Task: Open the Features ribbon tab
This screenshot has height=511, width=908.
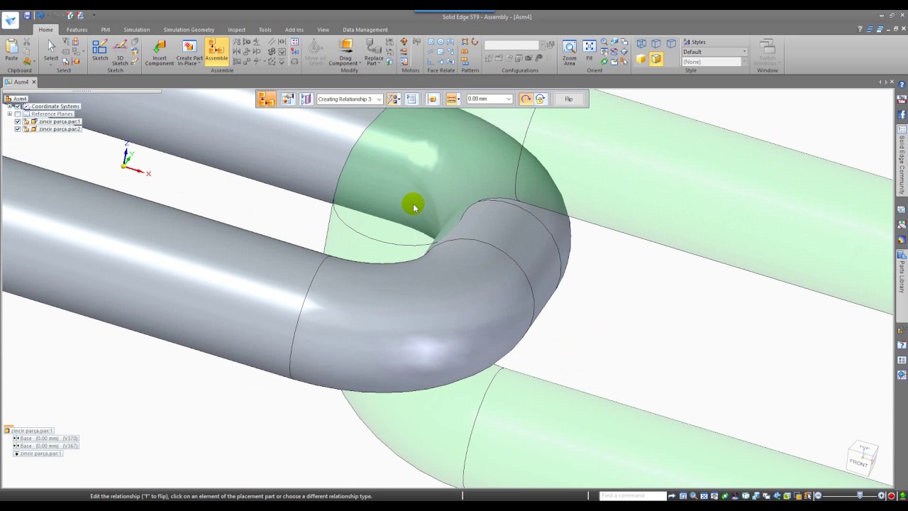Action: click(77, 30)
